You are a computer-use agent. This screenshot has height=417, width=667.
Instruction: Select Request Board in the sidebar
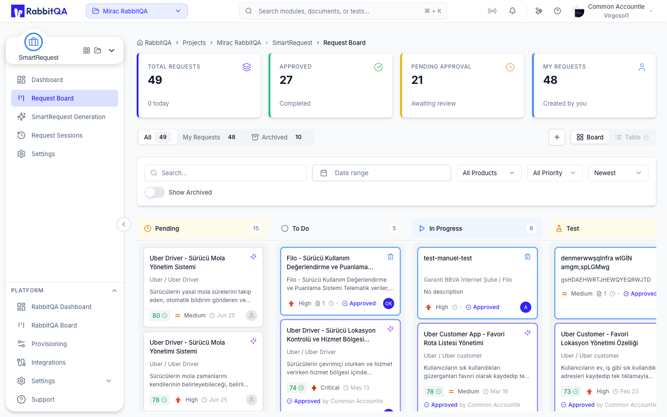[x=64, y=98]
